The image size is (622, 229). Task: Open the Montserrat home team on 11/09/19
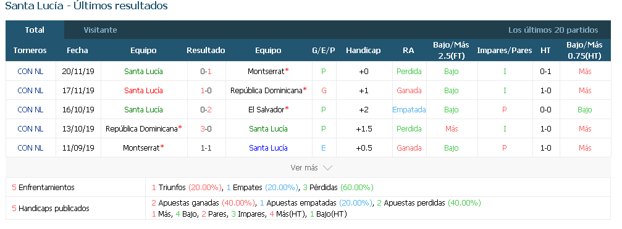141,148
